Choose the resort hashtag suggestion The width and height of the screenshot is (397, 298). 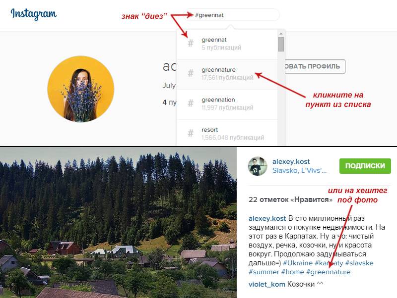point(227,133)
